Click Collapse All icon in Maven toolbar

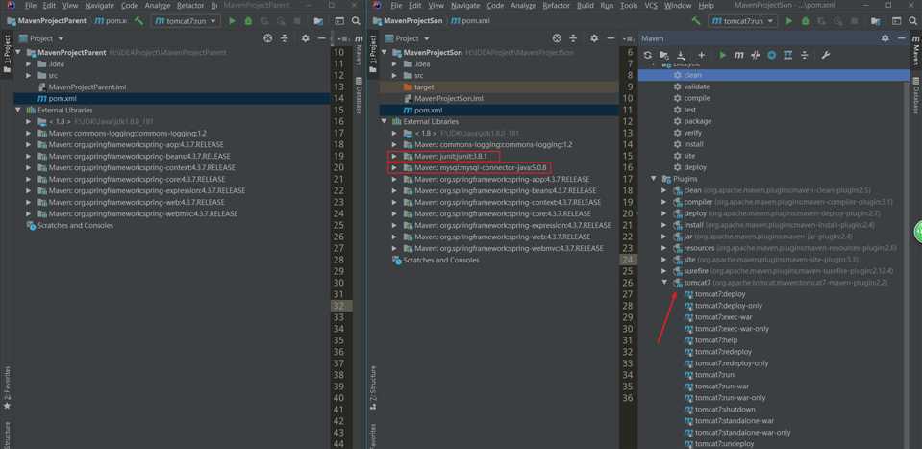coord(805,55)
